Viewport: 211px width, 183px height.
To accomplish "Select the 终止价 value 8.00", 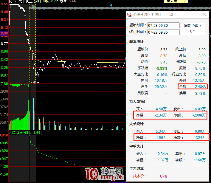I will (x=202, y=50).
